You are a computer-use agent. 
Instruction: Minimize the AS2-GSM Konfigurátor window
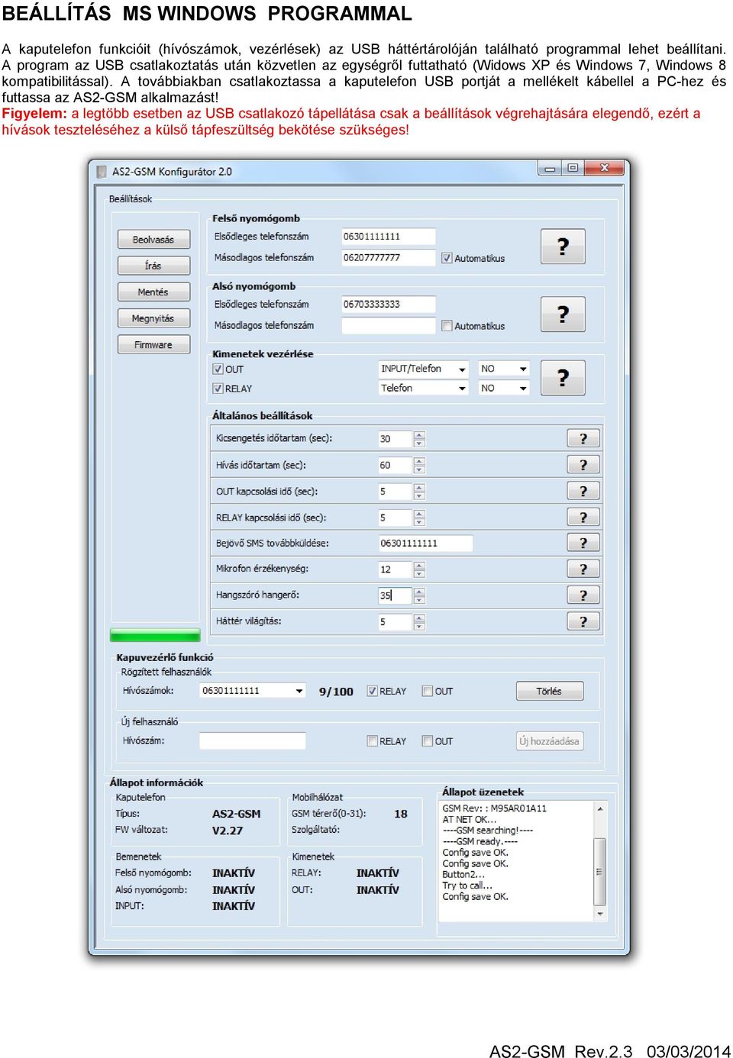pos(549,168)
